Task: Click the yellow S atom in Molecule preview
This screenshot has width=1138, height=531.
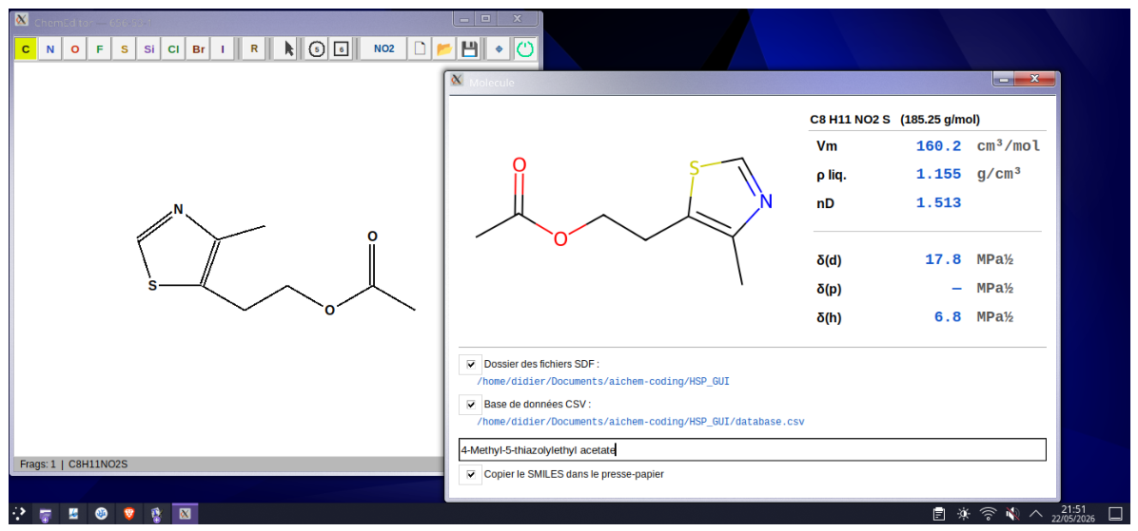Action: pyautogui.click(x=694, y=169)
